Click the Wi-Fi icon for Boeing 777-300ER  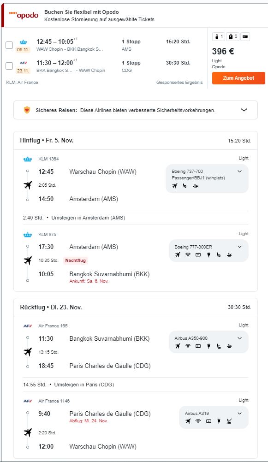click(188, 255)
